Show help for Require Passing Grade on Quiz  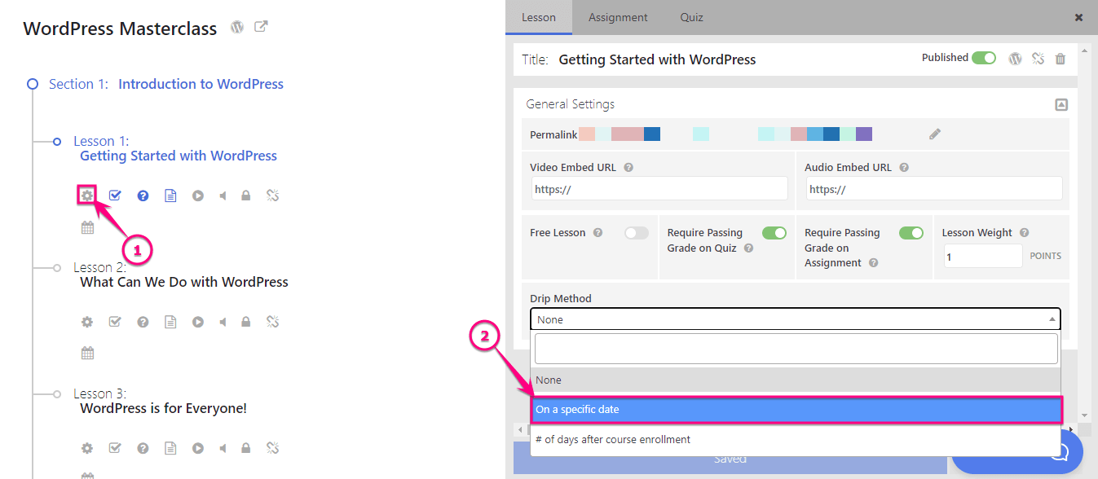[x=748, y=248]
